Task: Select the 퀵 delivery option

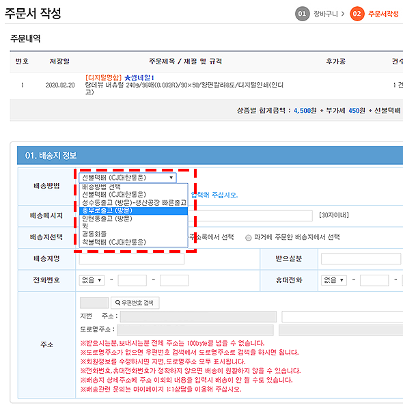Action: tap(134, 226)
